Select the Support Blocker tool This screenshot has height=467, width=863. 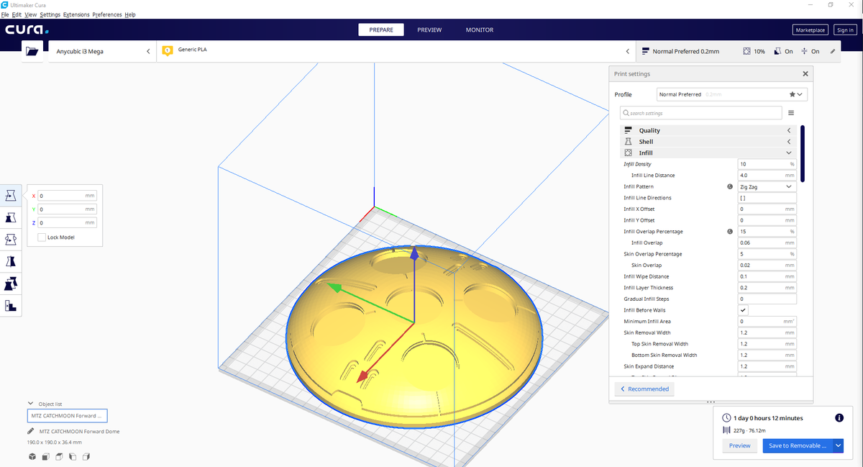(x=11, y=305)
